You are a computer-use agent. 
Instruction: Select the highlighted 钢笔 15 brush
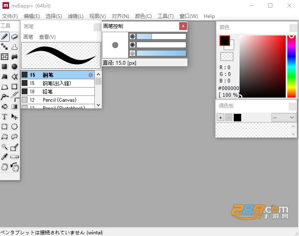pos(58,75)
